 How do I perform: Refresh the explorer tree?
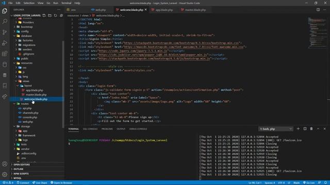pyautogui.click(x=55, y=15)
